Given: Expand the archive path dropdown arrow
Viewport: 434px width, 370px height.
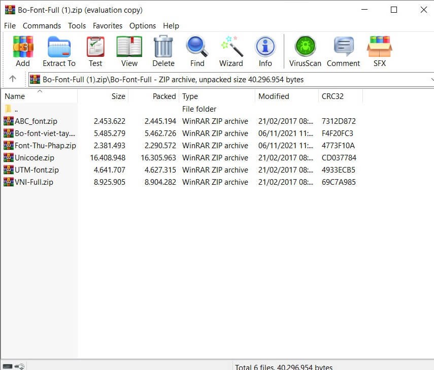Looking at the screenshot, I should [432, 79].
